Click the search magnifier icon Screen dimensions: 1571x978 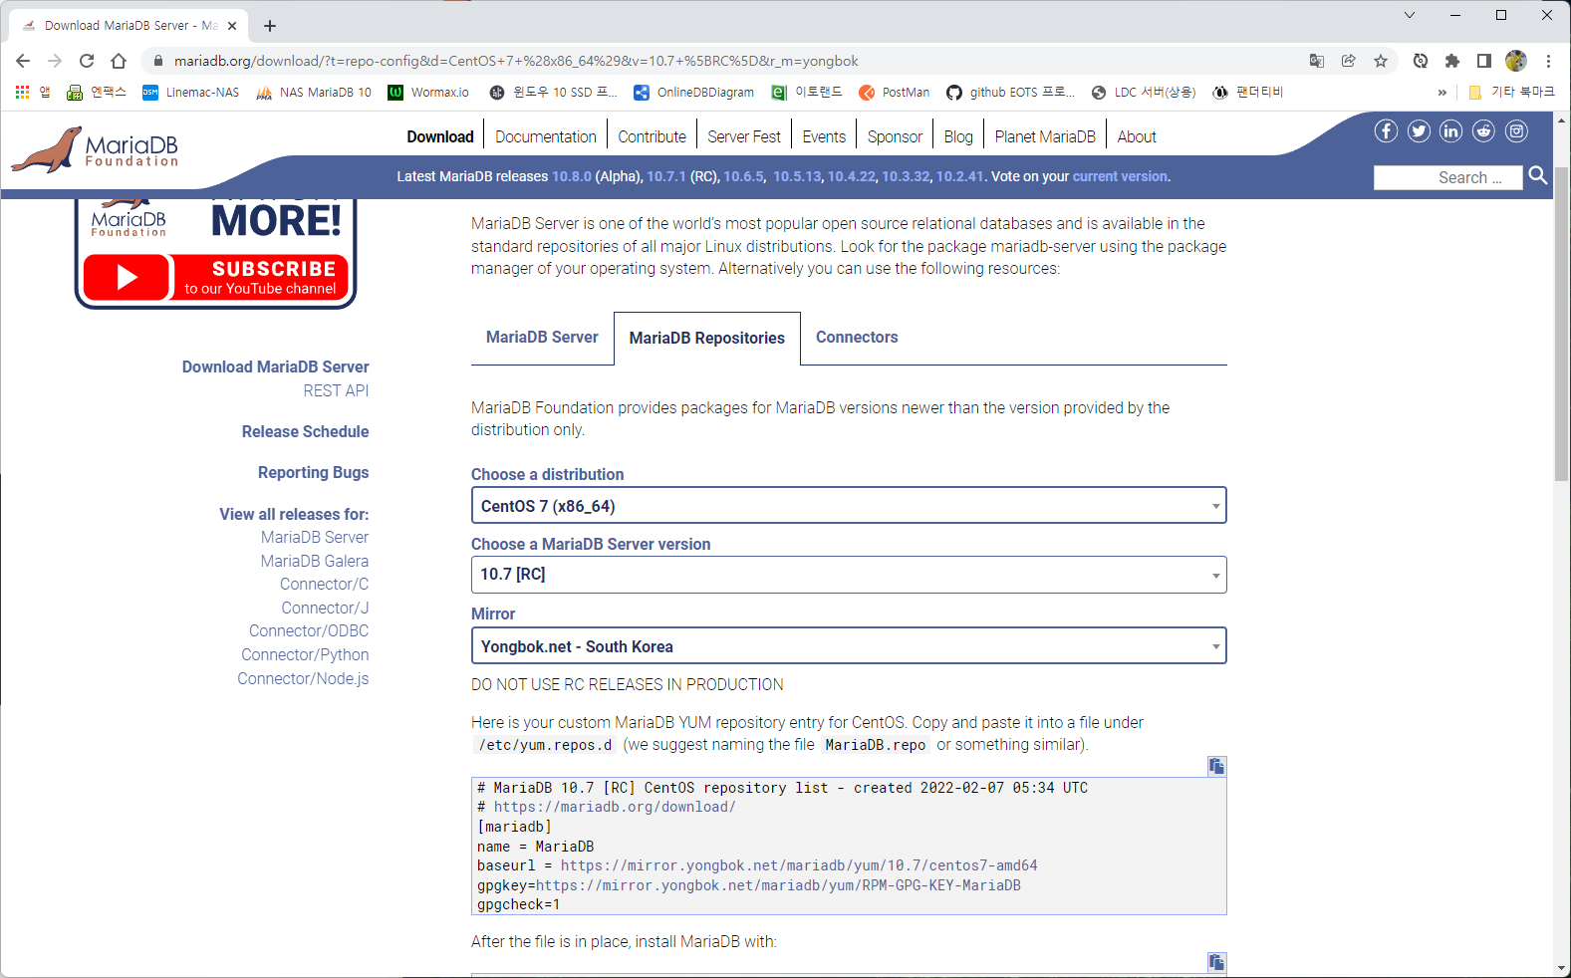(x=1538, y=176)
